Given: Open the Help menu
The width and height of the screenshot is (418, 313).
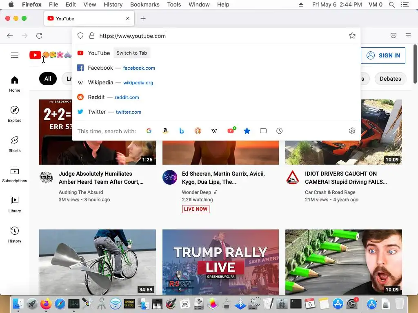Looking at the screenshot, I should click(223, 4).
